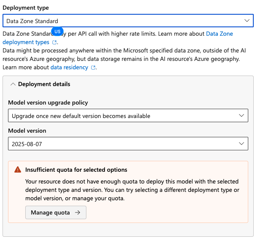Collapse the Deployment details section
Viewport: 255px width, 241px height.
13,84
